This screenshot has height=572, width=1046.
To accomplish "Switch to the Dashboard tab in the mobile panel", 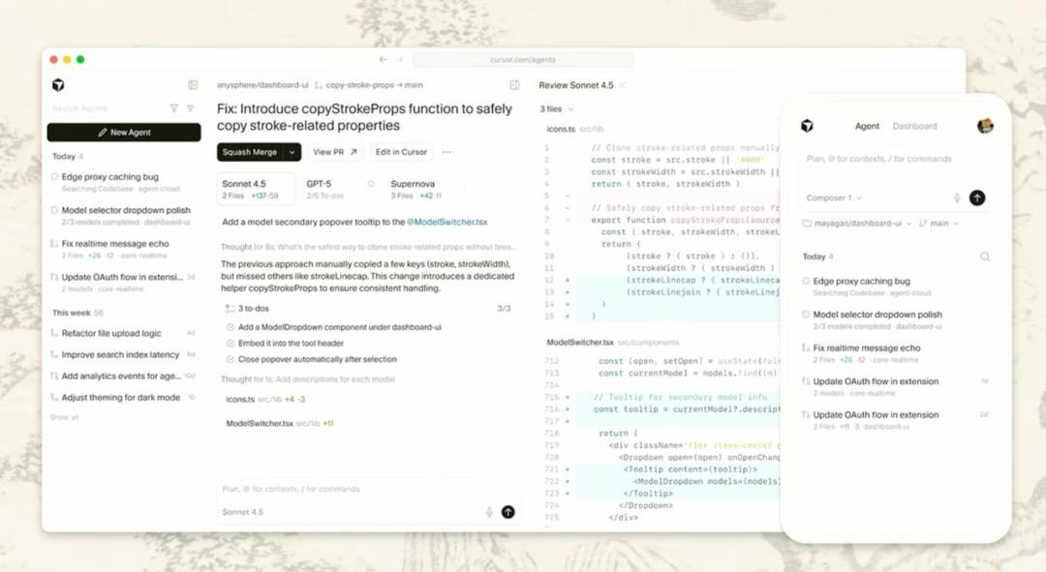I will [x=914, y=126].
